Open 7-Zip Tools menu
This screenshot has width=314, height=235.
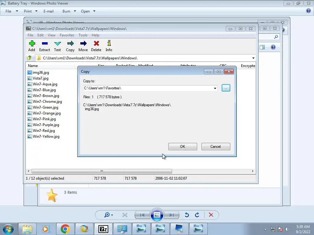pyautogui.click(x=83, y=35)
